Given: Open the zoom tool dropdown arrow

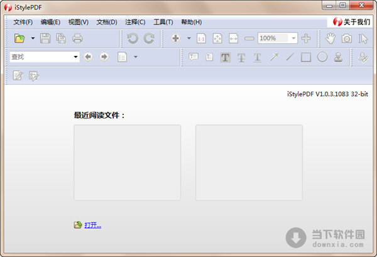Looking at the screenshot, I should point(189,38).
